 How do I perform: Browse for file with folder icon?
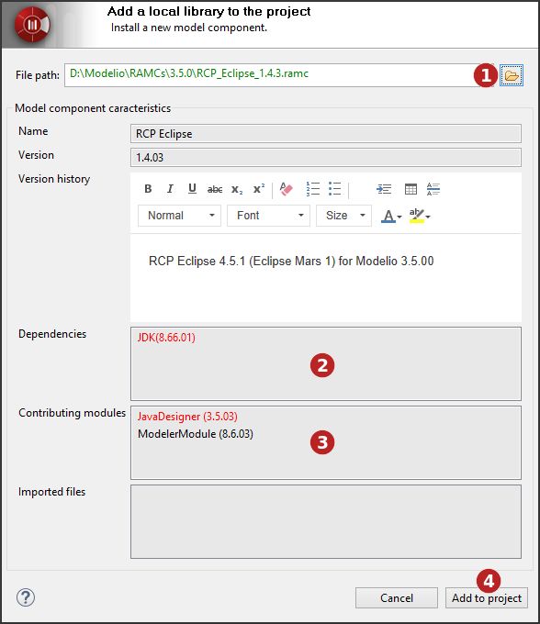(x=512, y=75)
